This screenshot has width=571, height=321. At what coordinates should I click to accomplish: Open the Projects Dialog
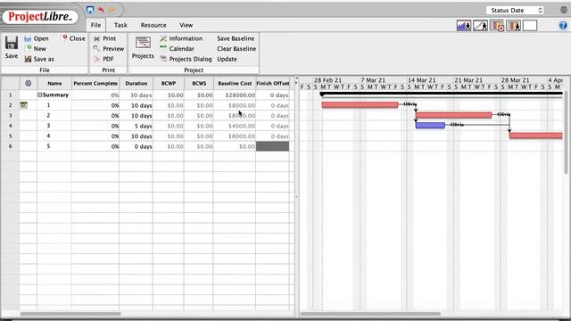tap(186, 59)
